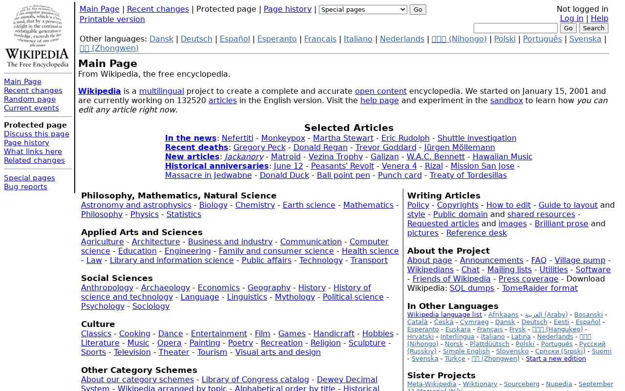Open the Village pump link
Screen dimensions: 625x391
pyautogui.click(x=580, y=260)
